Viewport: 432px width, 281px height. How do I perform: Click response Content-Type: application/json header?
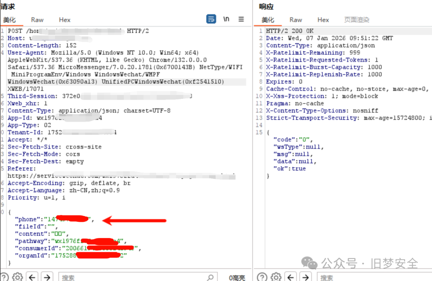[x=320, y=46]
